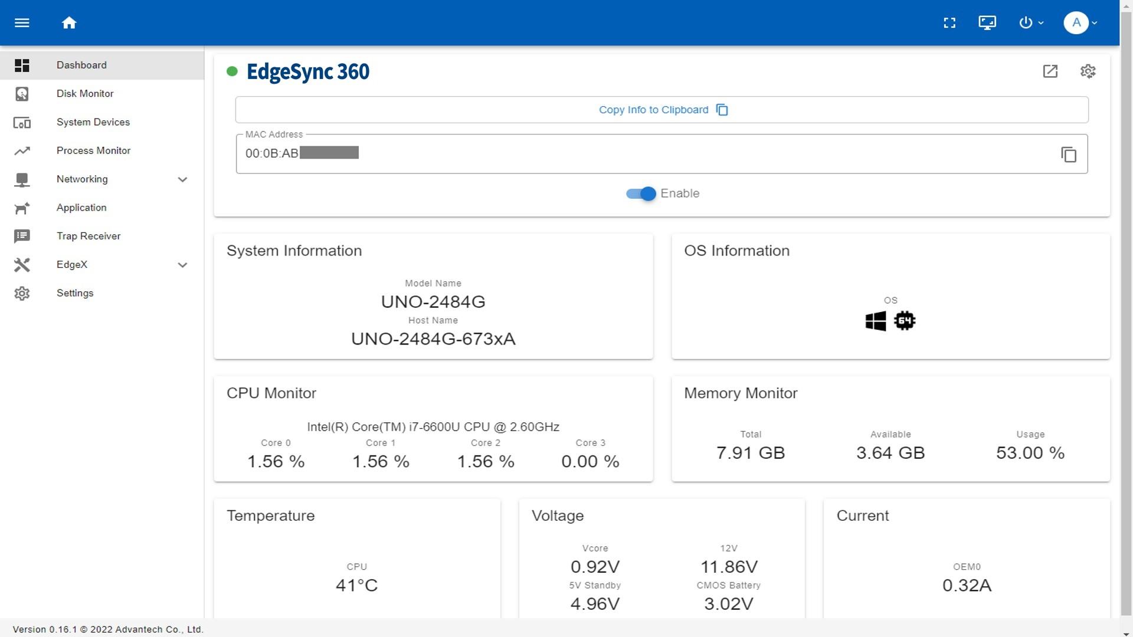Click the remote desktop monitor icon
This screenshot has width=1133, height=637.
pos(987,23)
